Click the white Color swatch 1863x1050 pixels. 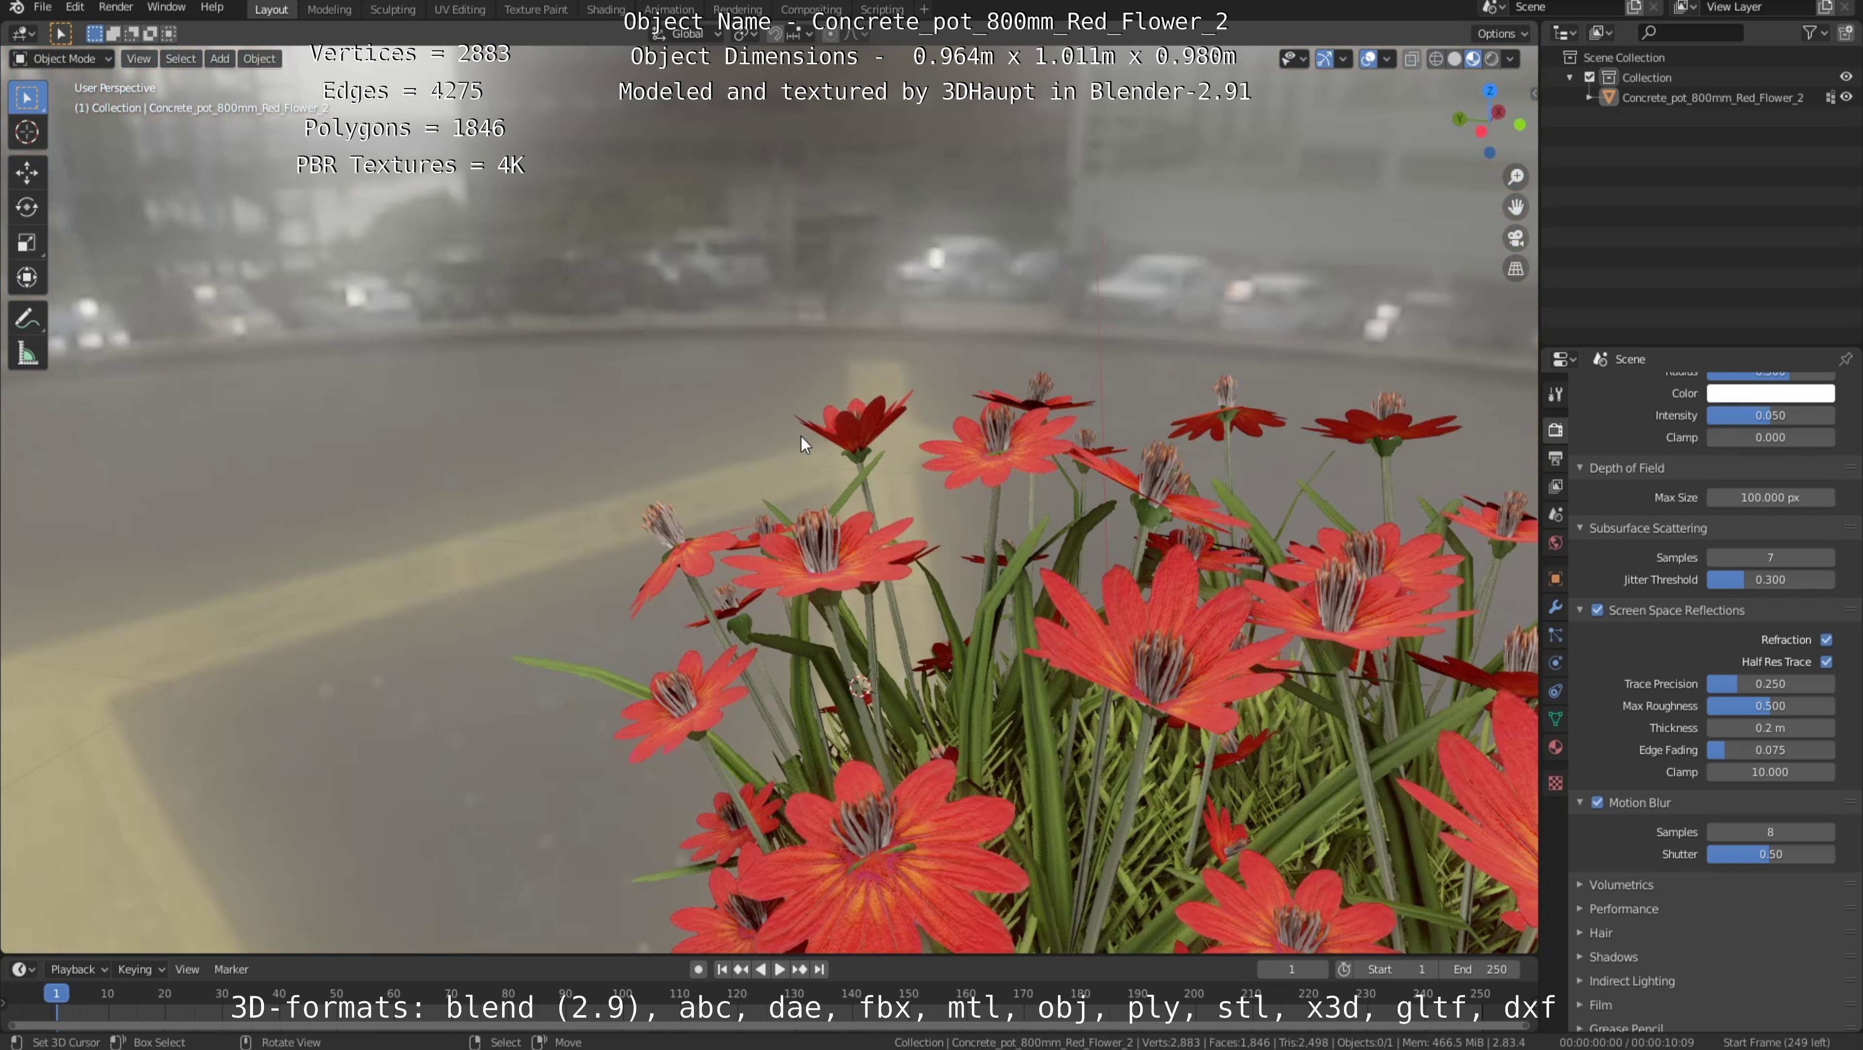tap(1770, 393)
